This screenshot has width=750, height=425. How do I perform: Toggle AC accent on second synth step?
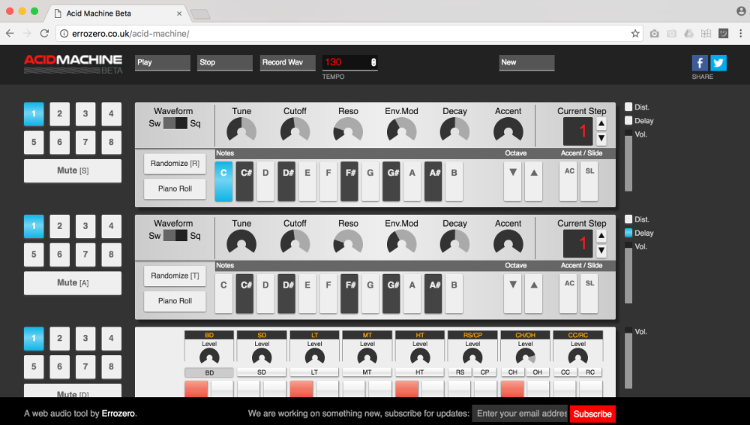click(568, 294)
